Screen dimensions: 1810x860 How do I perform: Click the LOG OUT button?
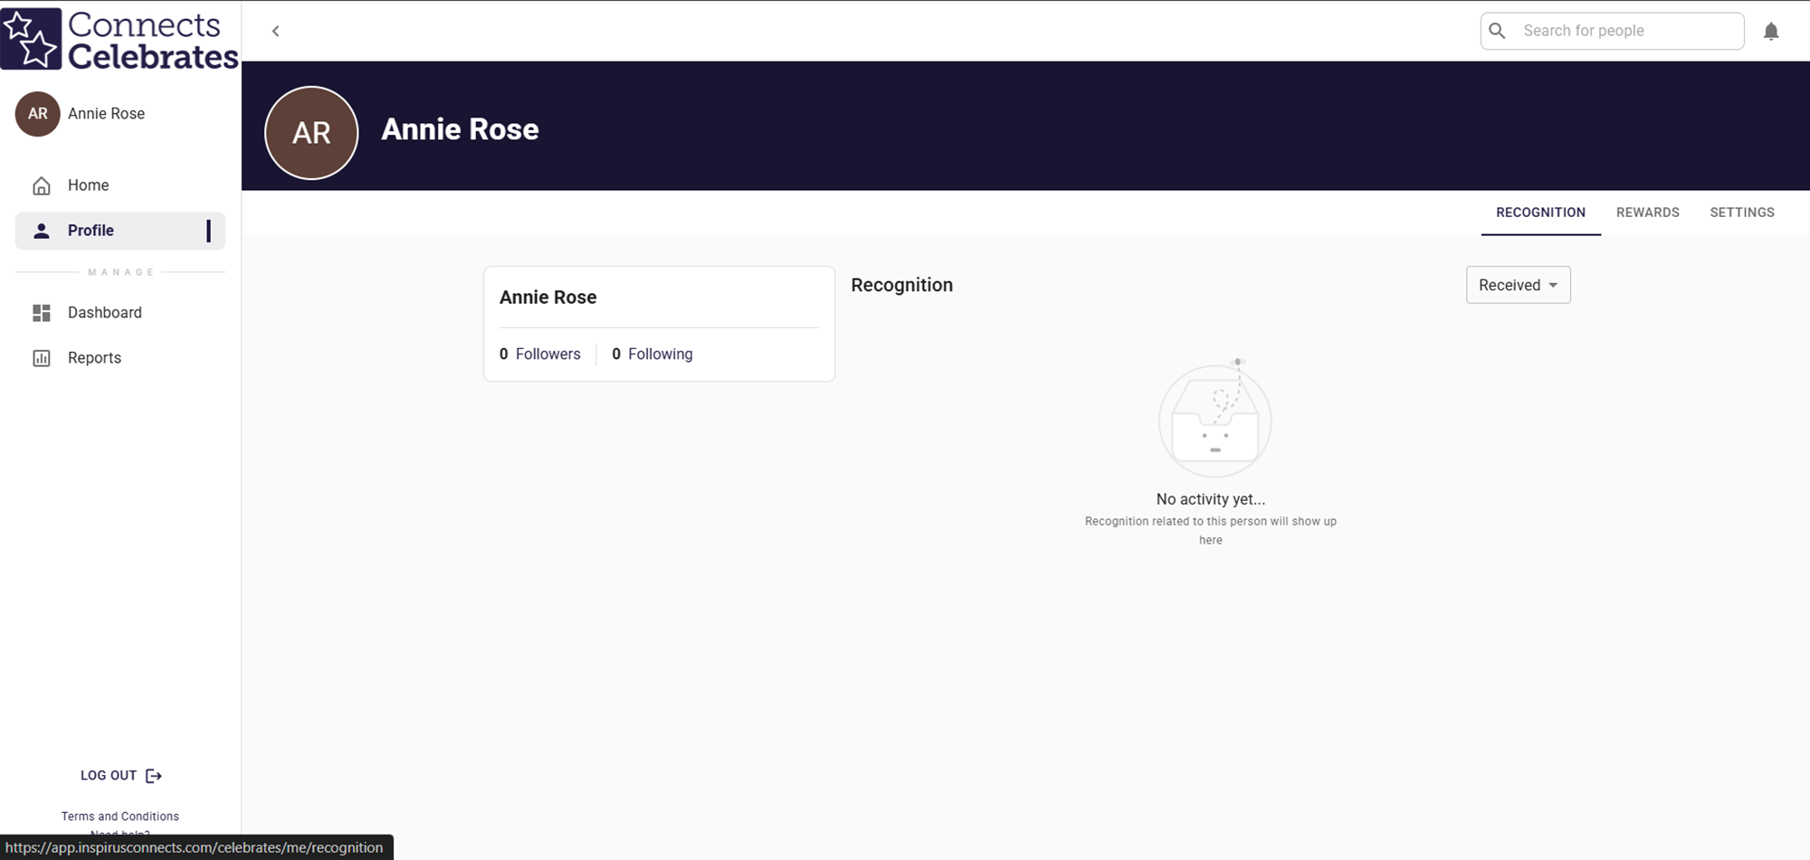point(120,776)
